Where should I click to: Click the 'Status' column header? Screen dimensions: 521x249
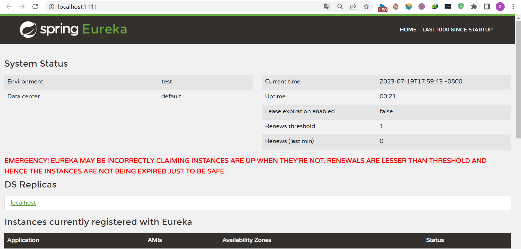(x=435, y=240)
